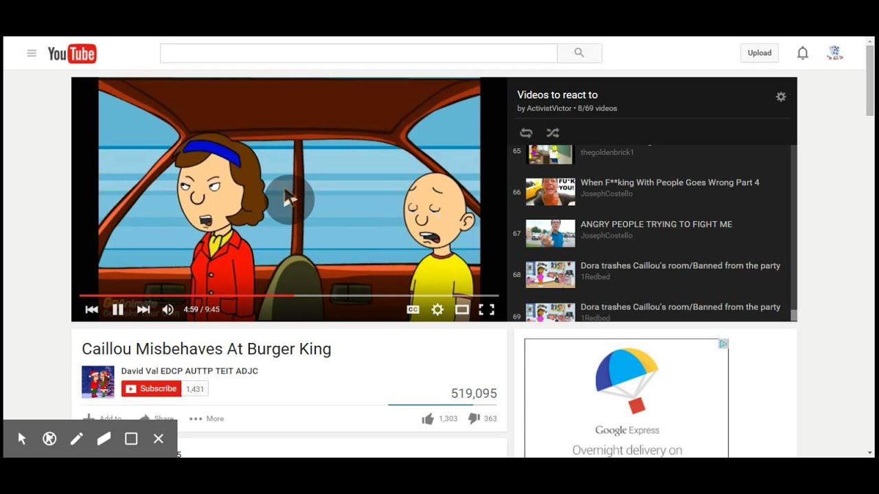This screenshot has width=879, height=494.
Task: Open the Google Express advertisement
Action: point(626,398)
